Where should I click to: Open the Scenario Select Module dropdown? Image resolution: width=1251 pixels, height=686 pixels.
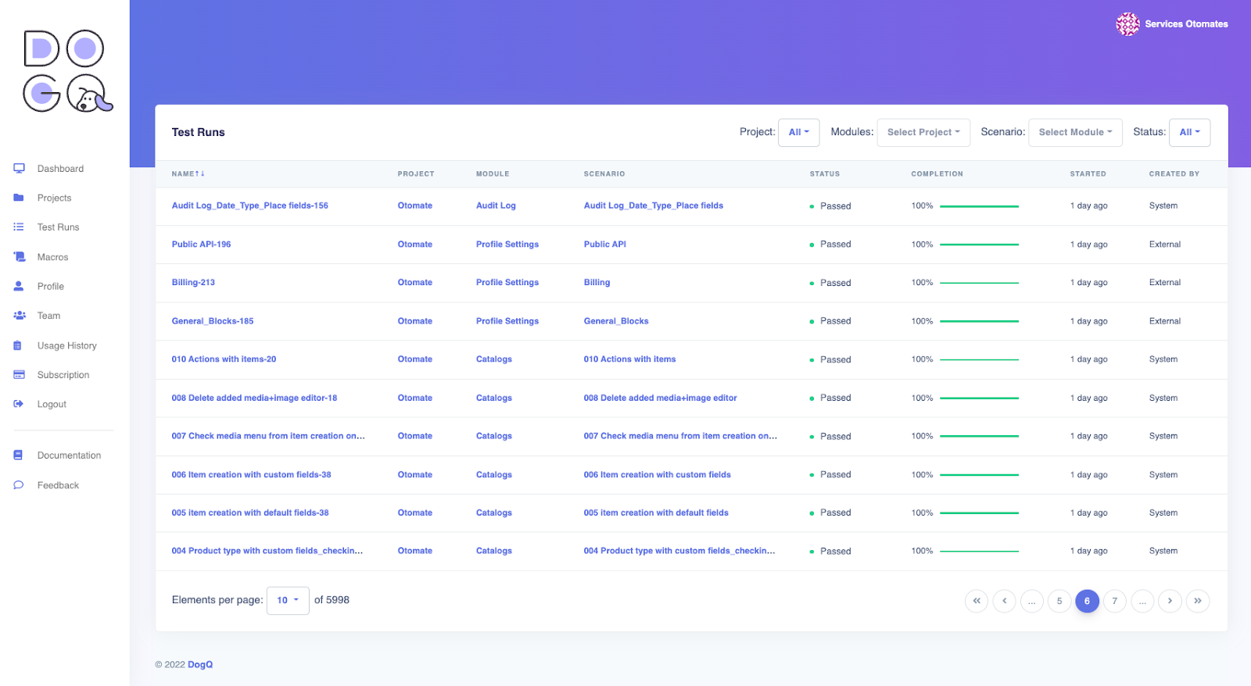[x=1075, y=133]
